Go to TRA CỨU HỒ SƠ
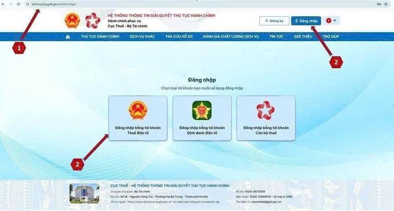 (179, 36)
